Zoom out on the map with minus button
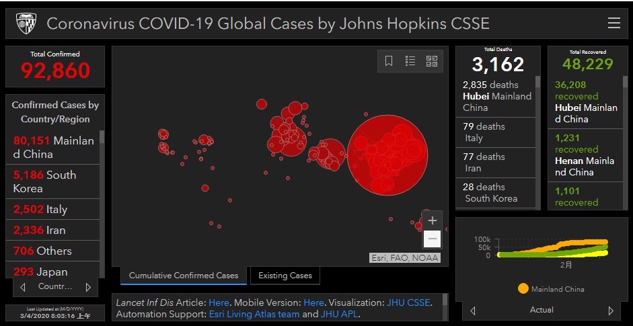The image size is (633, 326). pos(432,239)
